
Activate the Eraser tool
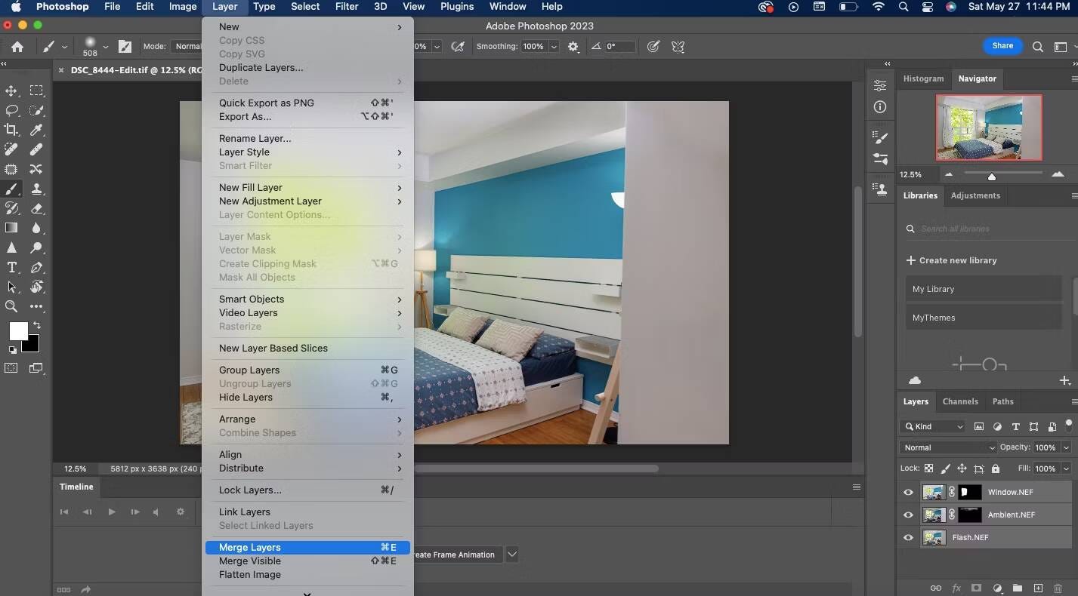pos(36,208)
